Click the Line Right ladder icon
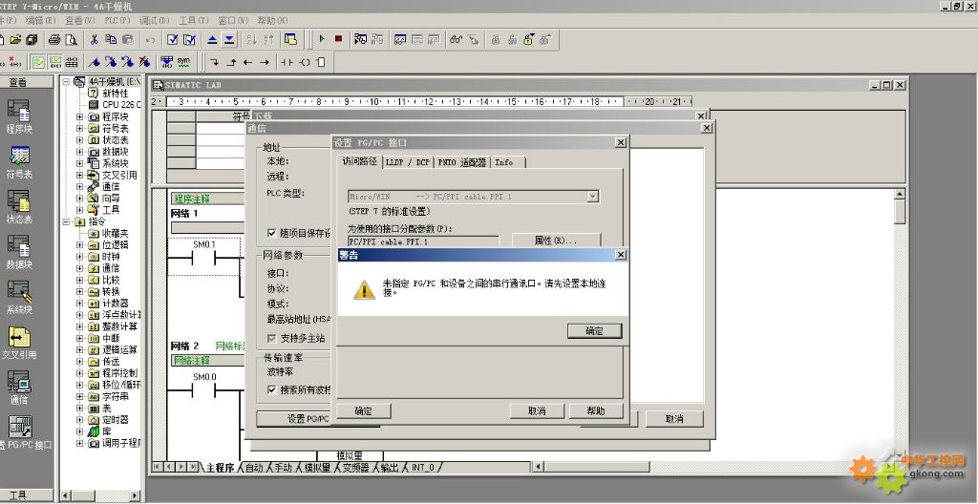Screen dimensions: 978x504 coord(265,62)
